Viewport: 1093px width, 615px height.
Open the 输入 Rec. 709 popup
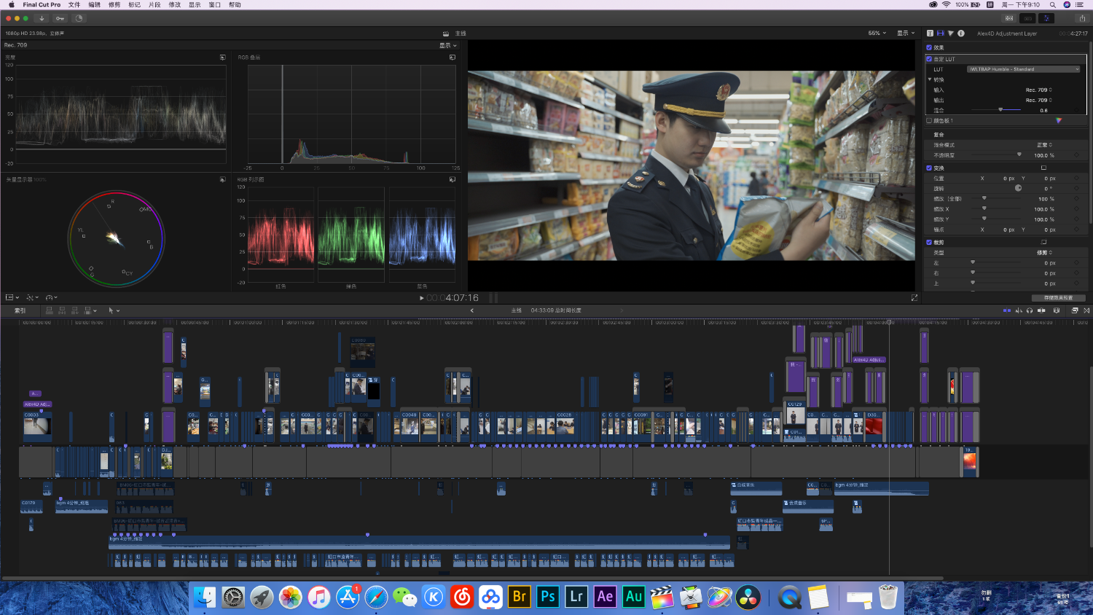point(1039,90)
